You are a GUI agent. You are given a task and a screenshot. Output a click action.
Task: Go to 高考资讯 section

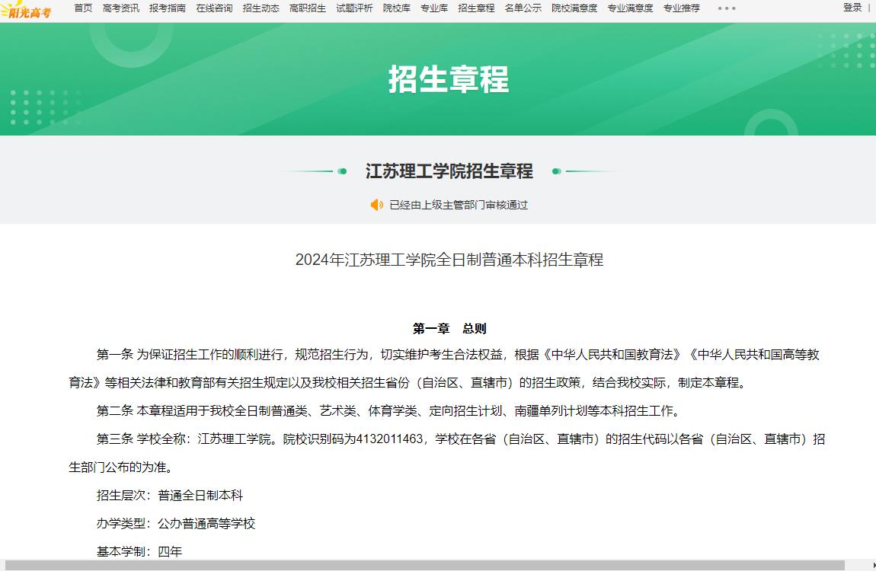tap(120, 8)
